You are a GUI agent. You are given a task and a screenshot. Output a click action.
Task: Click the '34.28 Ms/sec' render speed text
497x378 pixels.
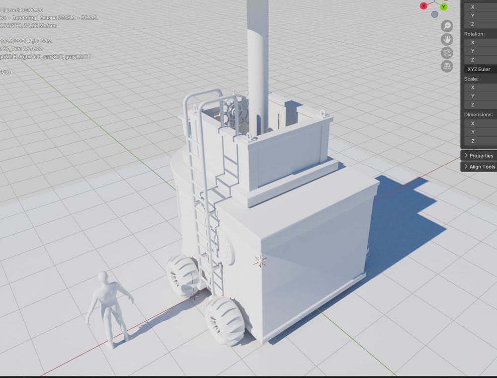(x=40, y=25)
